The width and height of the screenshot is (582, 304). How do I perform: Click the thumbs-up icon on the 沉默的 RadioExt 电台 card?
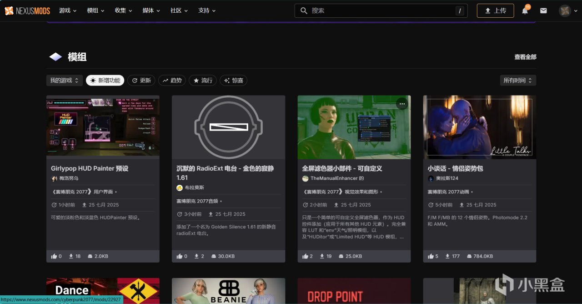180,256
